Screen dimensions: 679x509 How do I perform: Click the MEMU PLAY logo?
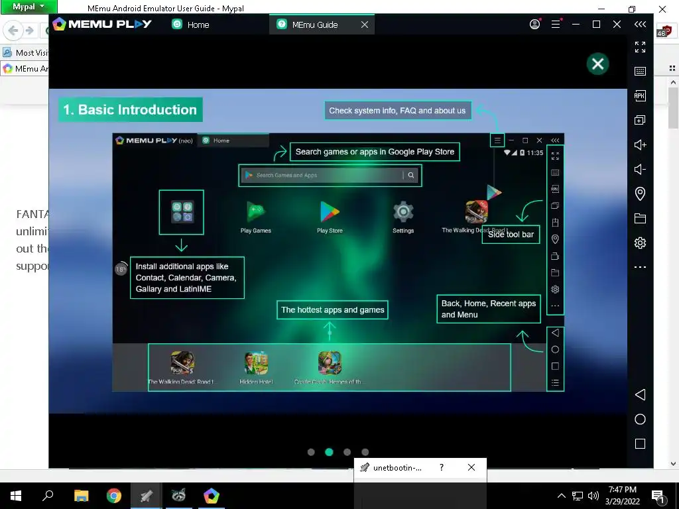tap(102, 24)
